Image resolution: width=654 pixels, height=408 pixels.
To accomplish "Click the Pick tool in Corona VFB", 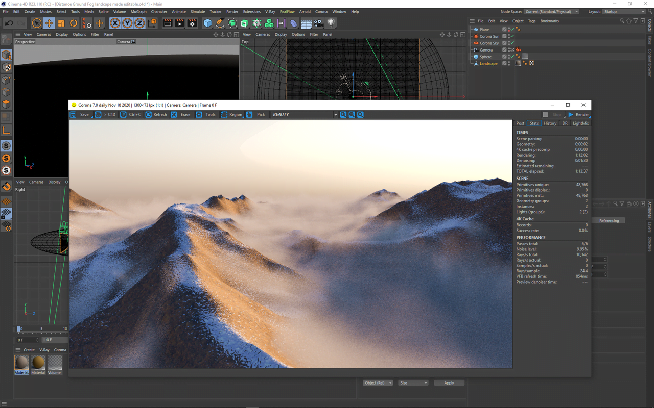I will [250, 115].
